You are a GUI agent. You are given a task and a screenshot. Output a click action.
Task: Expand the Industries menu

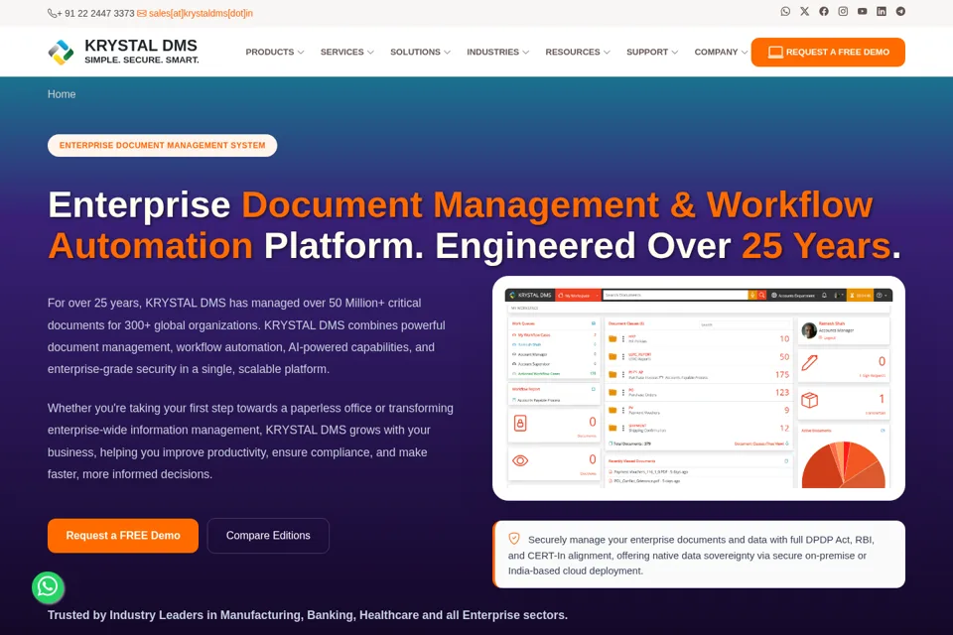497,53
